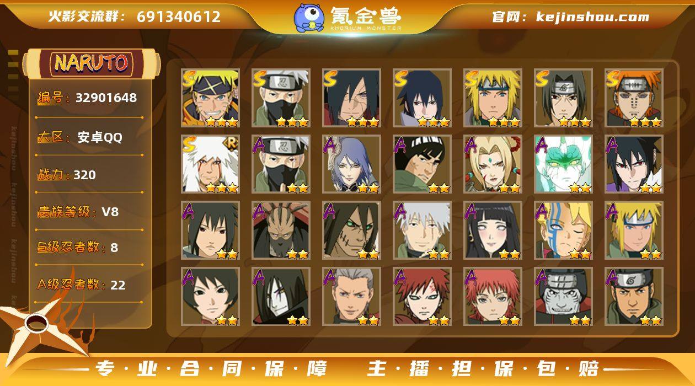Choose the Boruto portrait with blue markings

(x=563, y=230)
